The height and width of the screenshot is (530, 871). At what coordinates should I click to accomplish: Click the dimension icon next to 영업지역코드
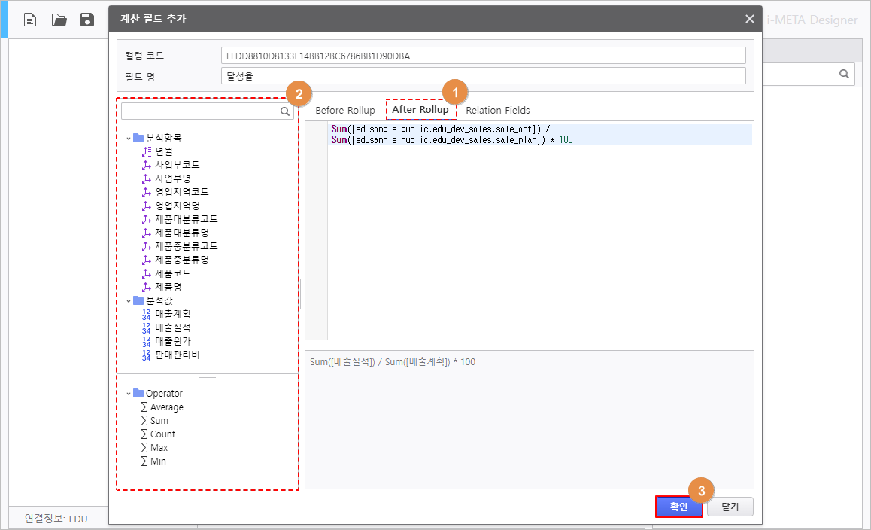pyautogui.click(x=147, y=192)
